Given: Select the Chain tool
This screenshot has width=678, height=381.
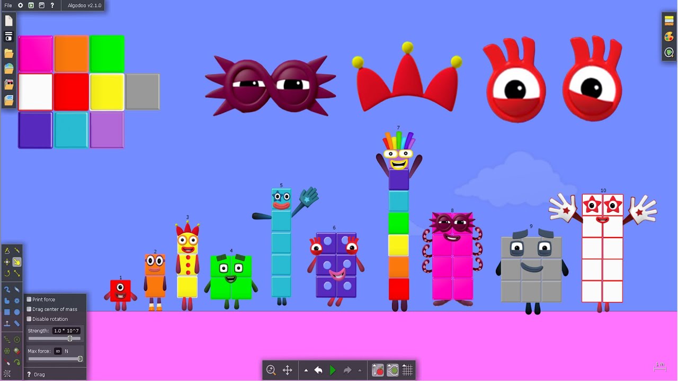Looking at the screenshot, I should pyautogui.click(x=17, y=323).
